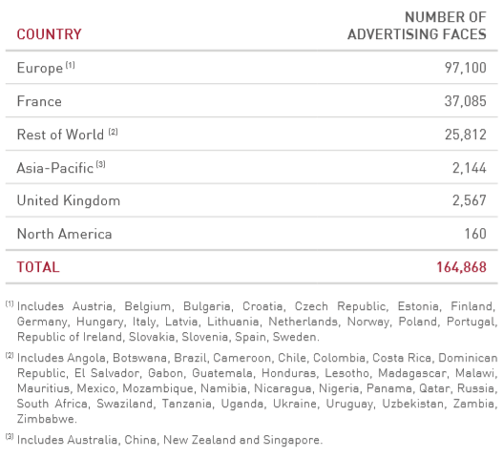This screenshot has width=504, height=457.
Task: Click the COUNTRY column header
Action: (x=50, y=34)
